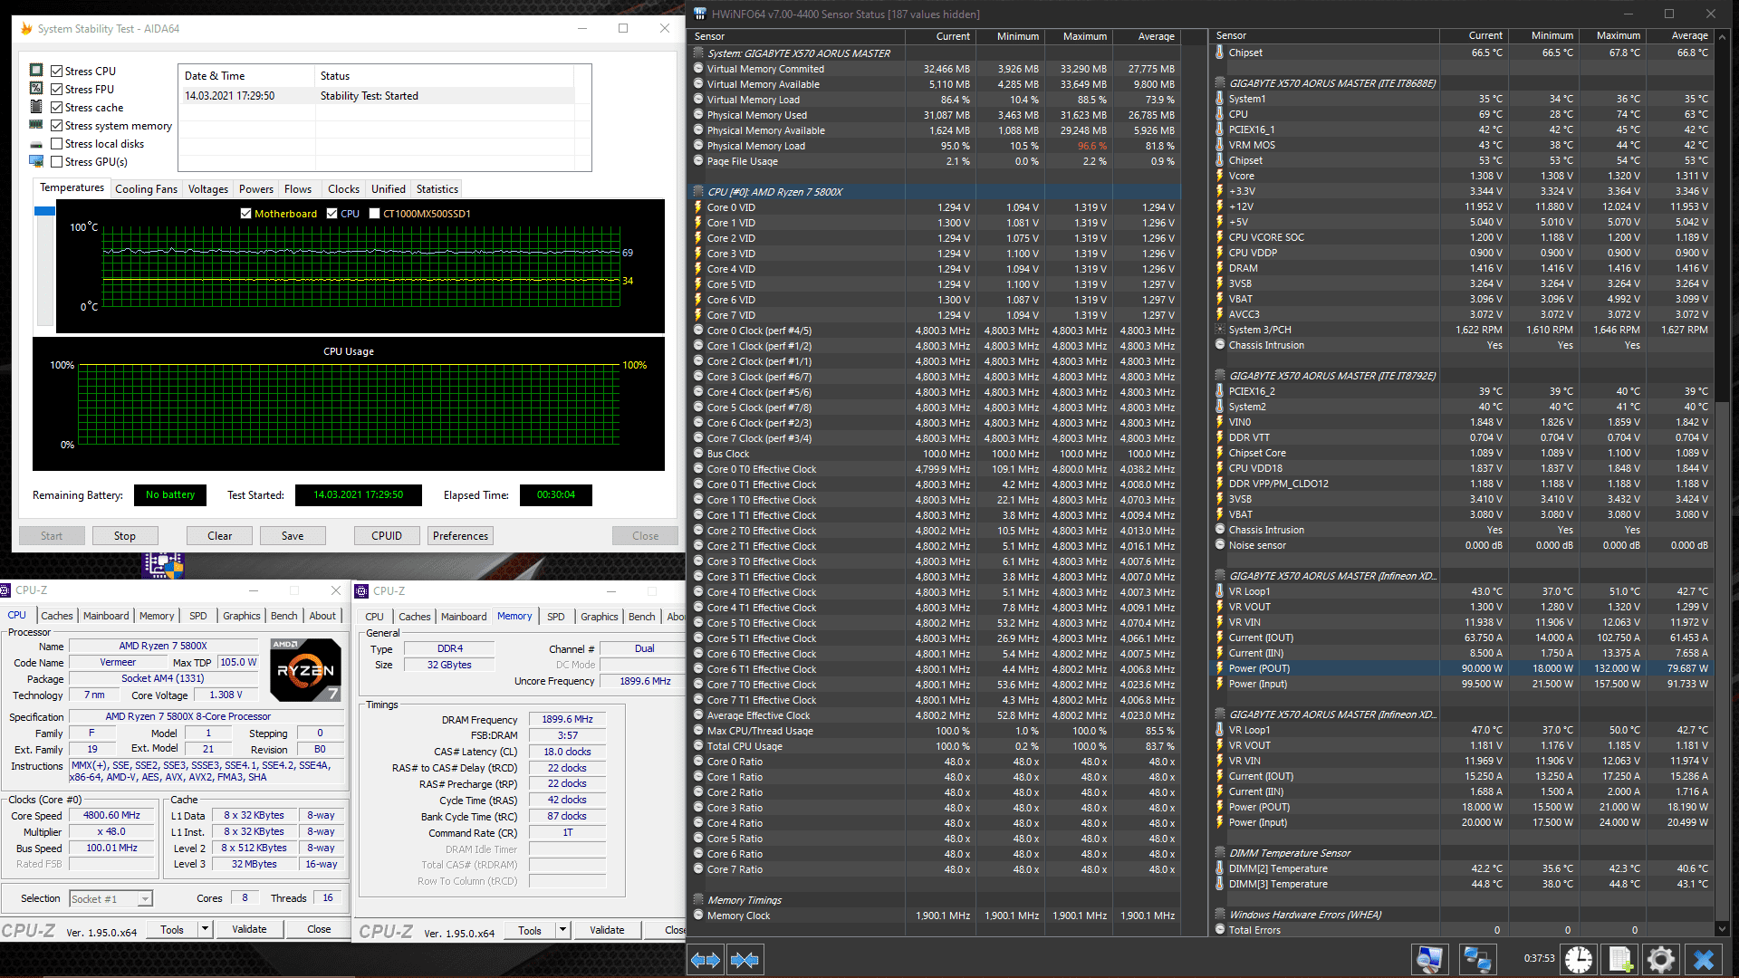This screenshot has width=1739, height=978.
Task: Click HWiNFO logging sheet with plus icon
Action: [1620, 959]
